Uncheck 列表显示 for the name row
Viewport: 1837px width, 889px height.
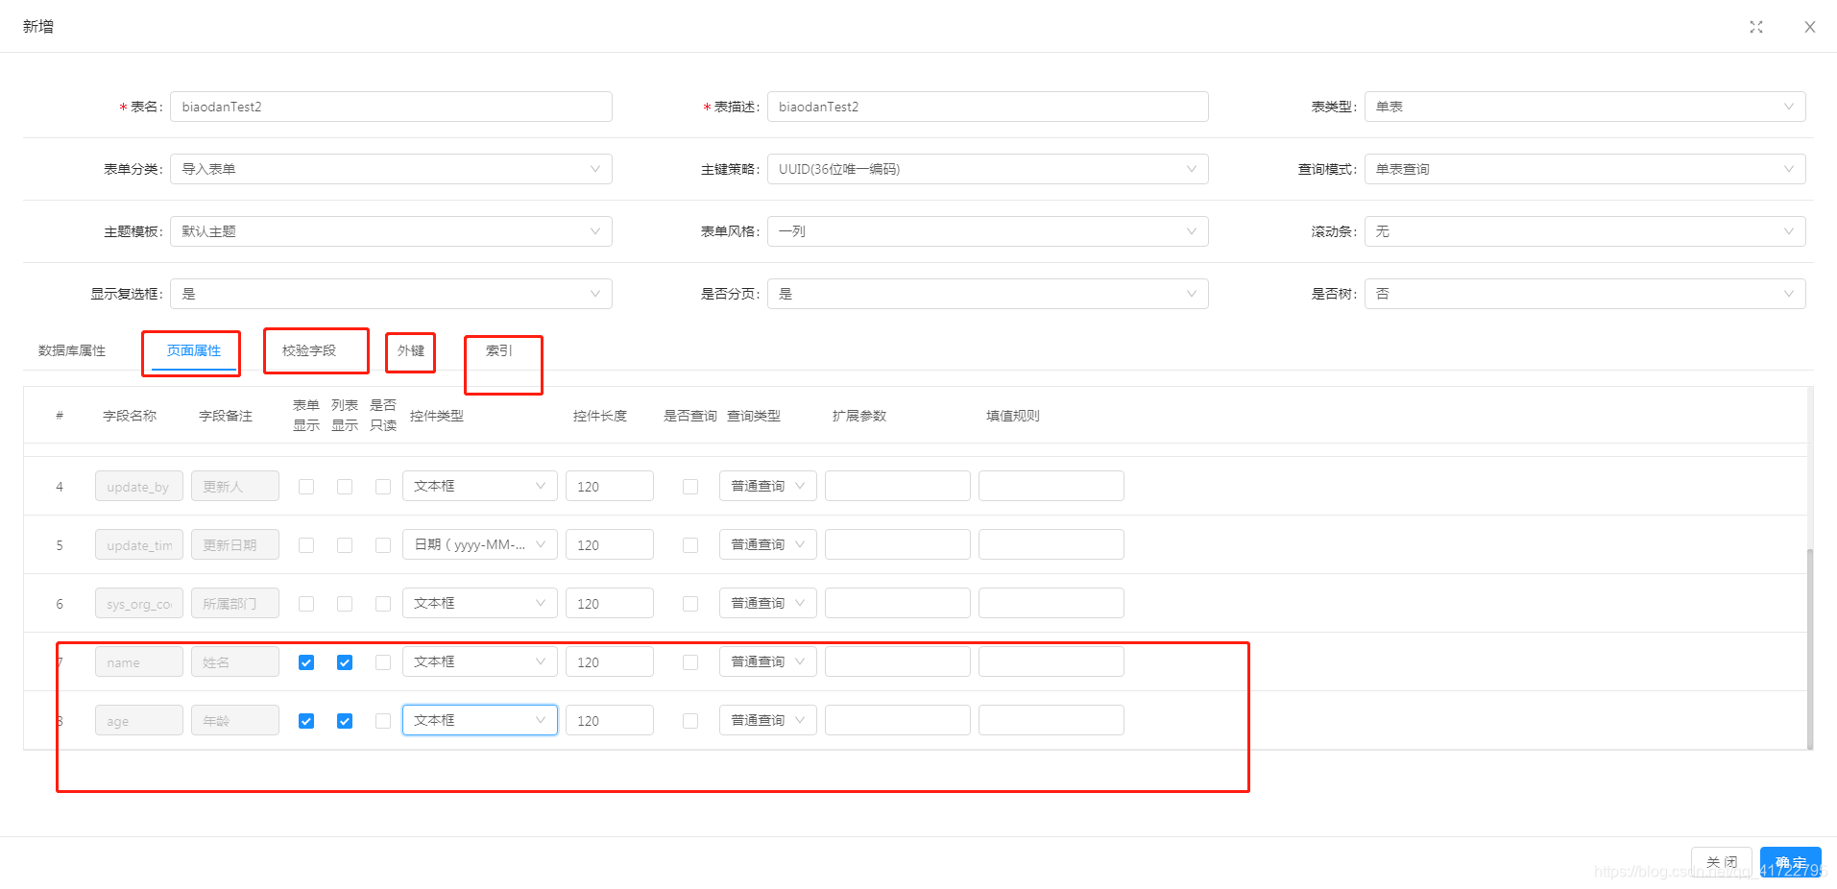[x=345, y=662]
